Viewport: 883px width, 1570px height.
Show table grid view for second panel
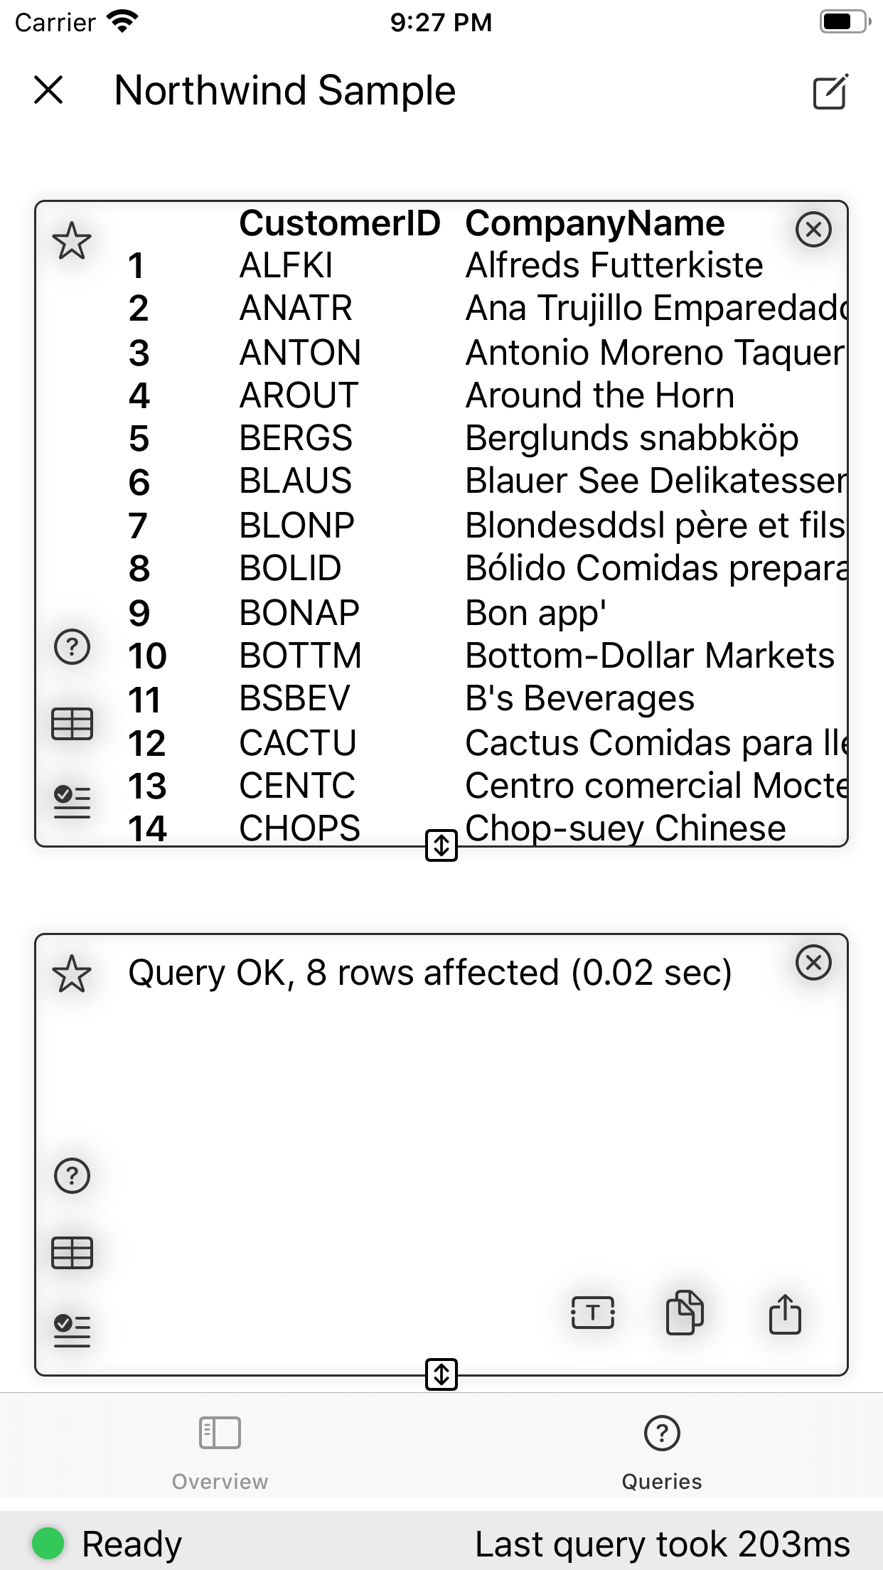point(72,1251)
